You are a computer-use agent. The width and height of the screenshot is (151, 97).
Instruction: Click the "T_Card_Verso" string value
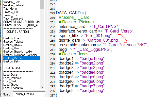pyautogui.click(x=119, y=31)
